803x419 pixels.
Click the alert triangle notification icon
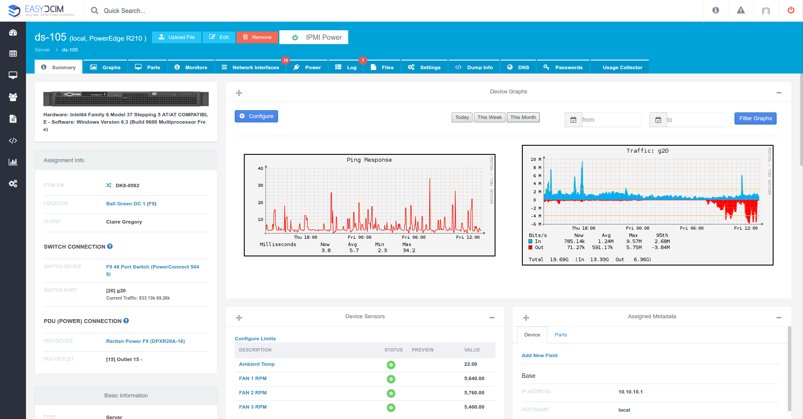point(741,10)
